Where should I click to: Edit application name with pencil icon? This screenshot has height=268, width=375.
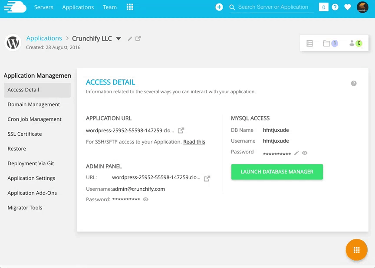130,39
